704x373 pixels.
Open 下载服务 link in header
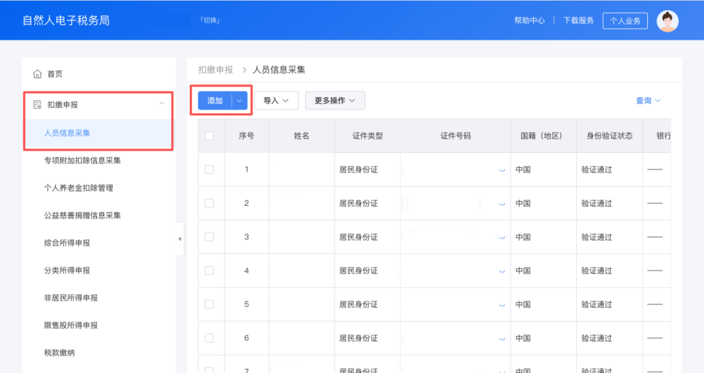coord(578,21)
